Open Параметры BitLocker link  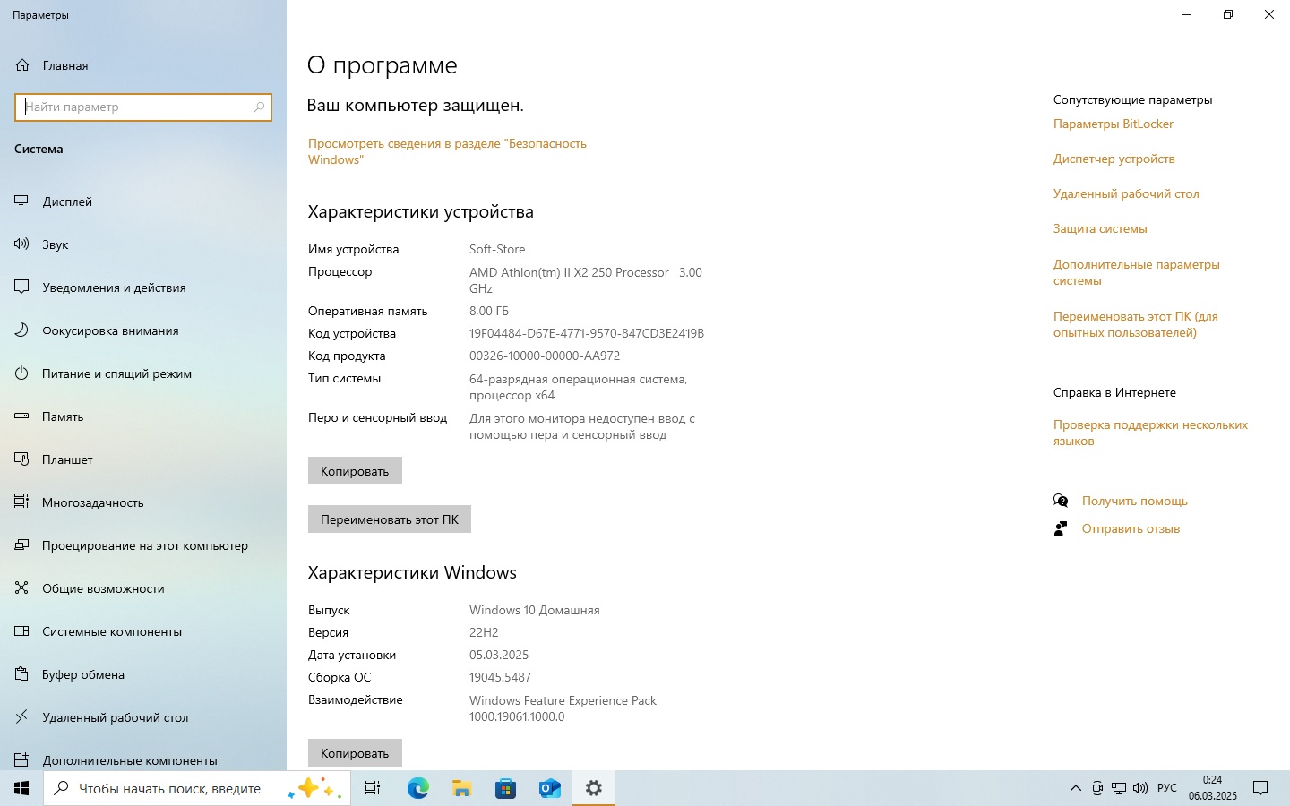tap(1114, 124)
